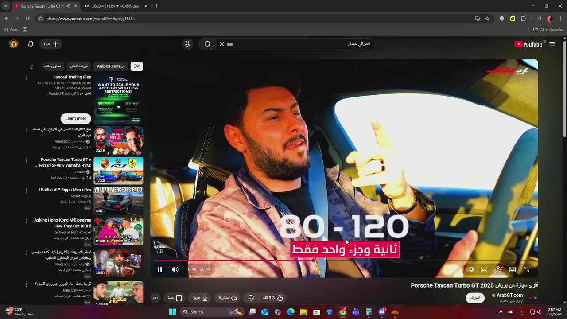567x319 pixels.
Task: Open 'I Built a VIP Bippu Mercedes' title
Action: coord(65,190)
